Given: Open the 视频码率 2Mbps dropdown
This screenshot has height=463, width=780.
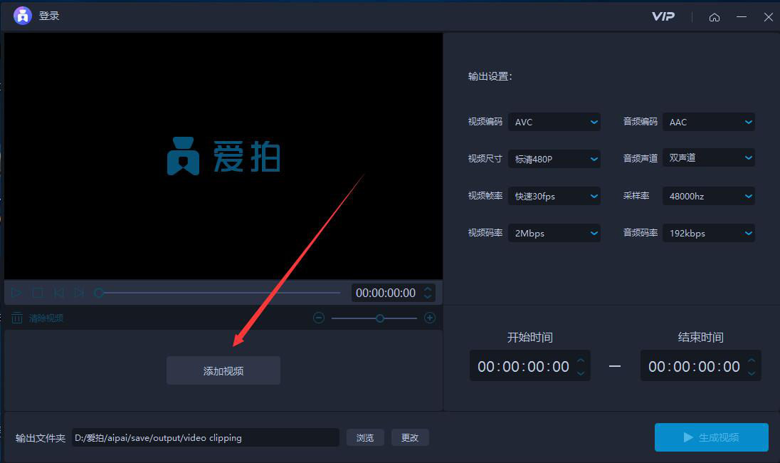Looking at the screenshot, I should [554, 233].
